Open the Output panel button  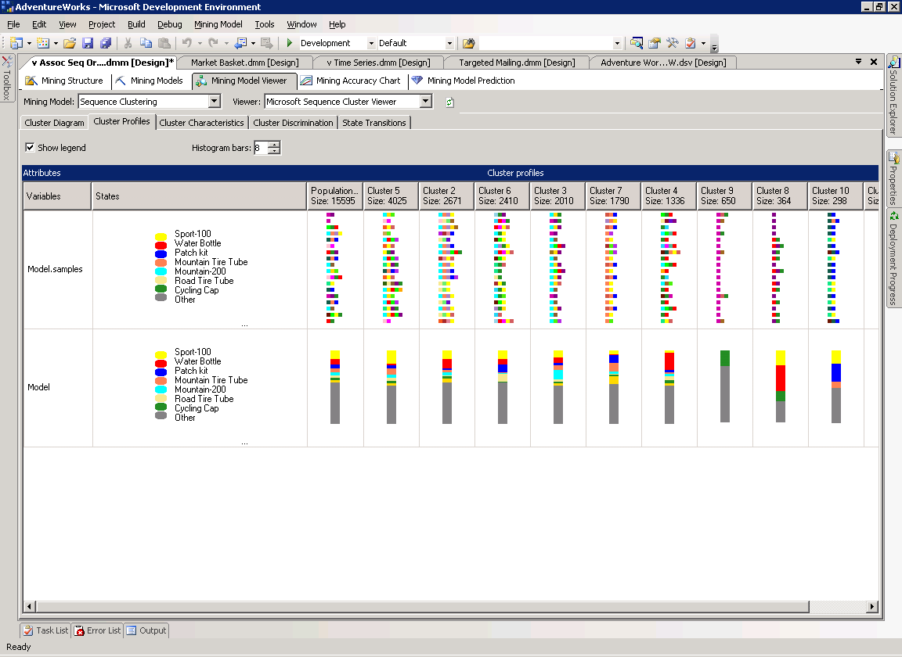(x=146, y=630)
